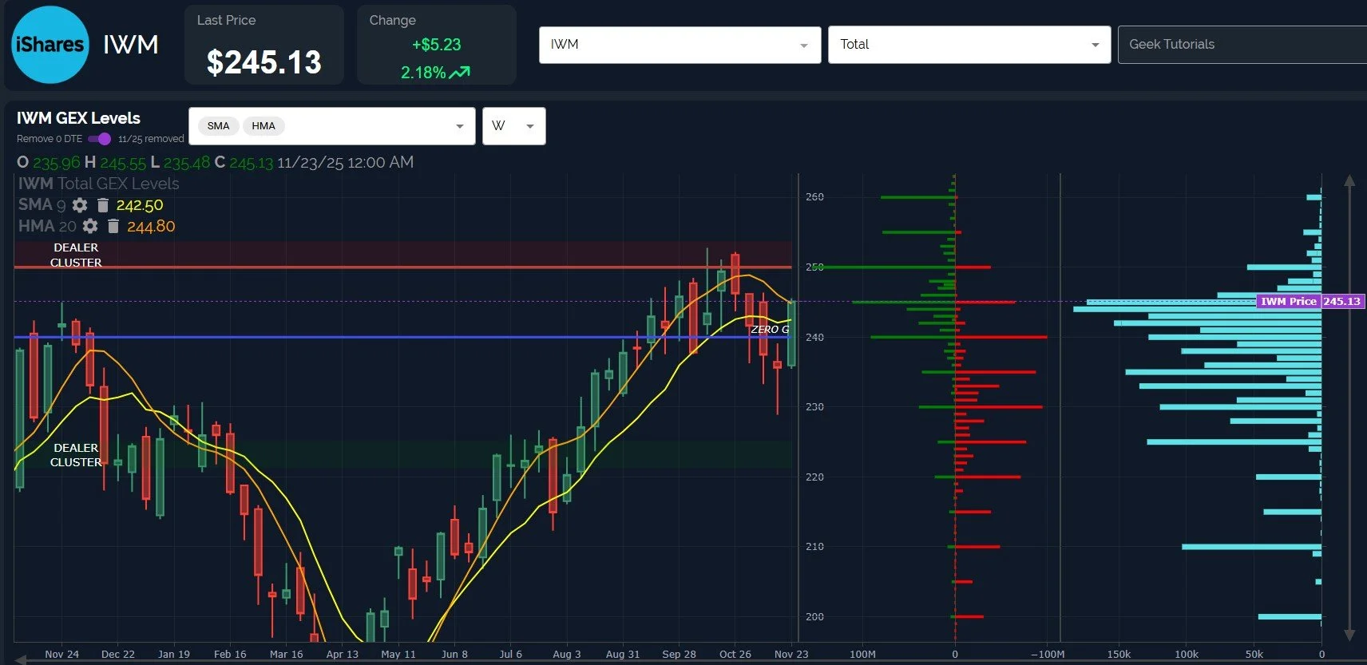Open settings gear for SMA 9
The image size is (1367, 665).
click(80, 205)
